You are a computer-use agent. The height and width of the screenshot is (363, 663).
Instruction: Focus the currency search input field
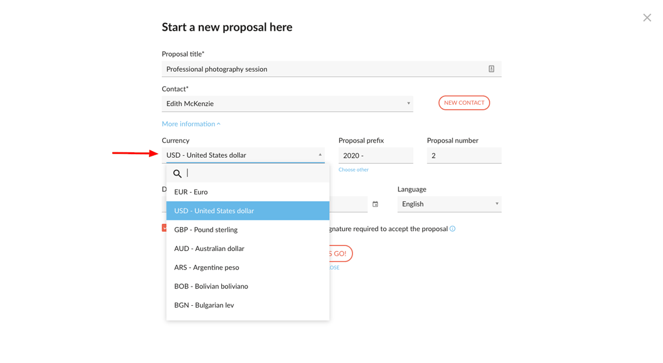pos(256,173)
